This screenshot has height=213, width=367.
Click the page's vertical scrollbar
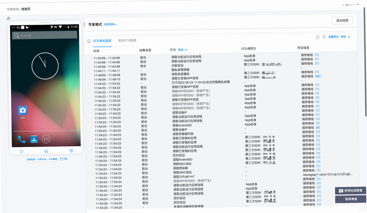point(365,62)
